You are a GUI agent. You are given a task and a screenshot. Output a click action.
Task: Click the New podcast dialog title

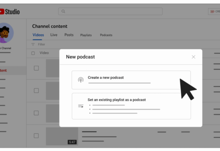[80, 57]
